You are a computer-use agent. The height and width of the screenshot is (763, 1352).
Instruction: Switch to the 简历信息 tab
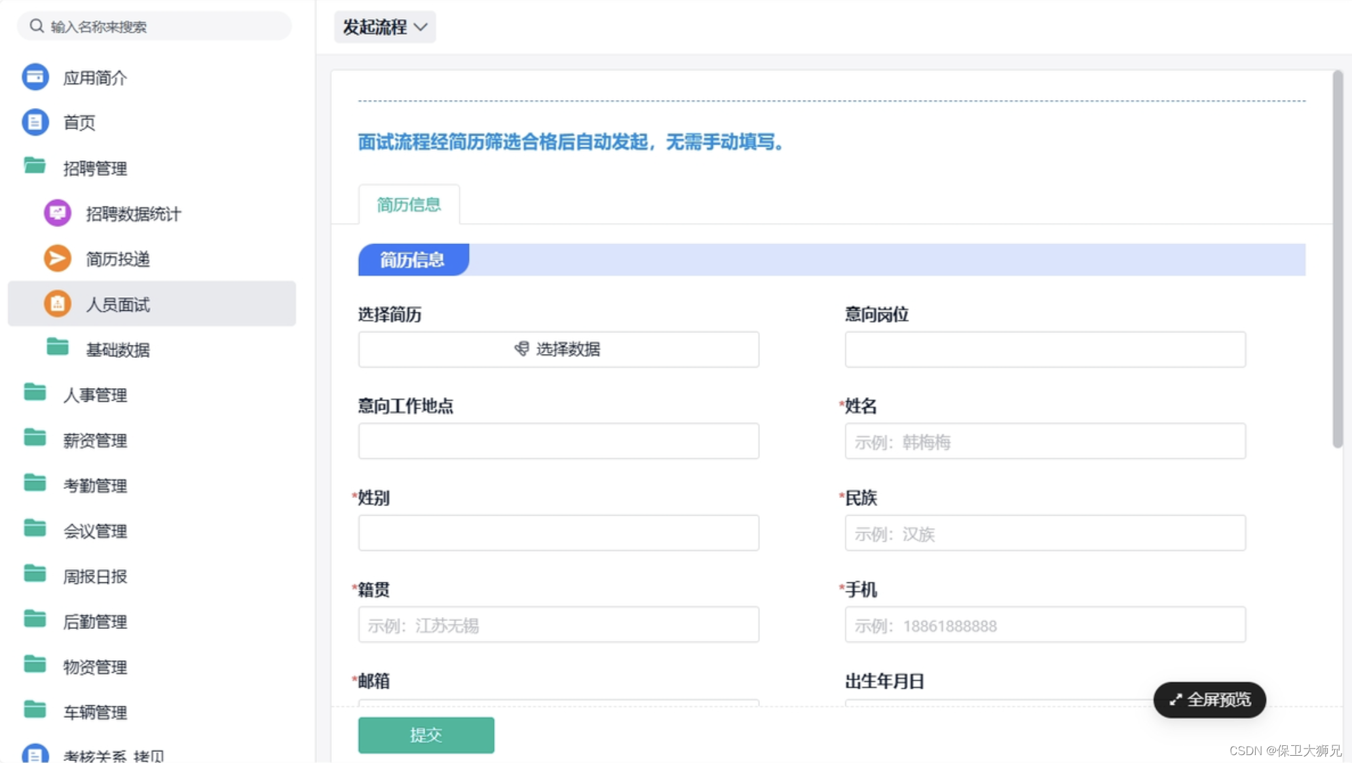409,205
